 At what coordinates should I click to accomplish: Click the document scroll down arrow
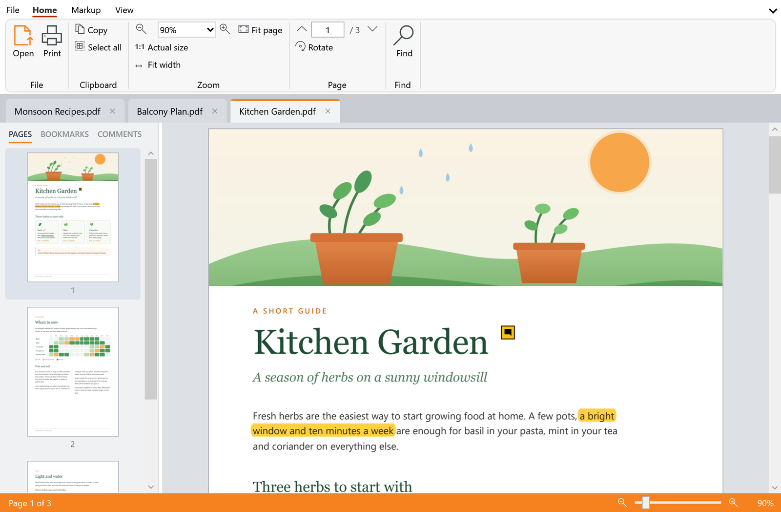point(775,488)
